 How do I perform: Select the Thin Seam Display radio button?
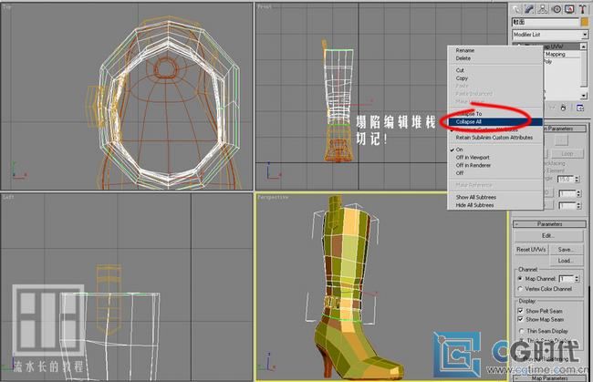(521, 331)
